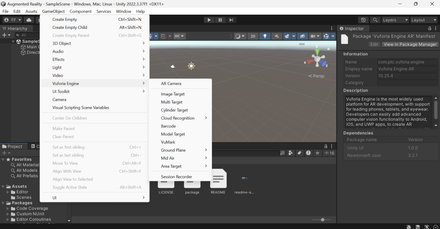Collapse the SampleScene hierarchy node

click(x=13, y=41)
